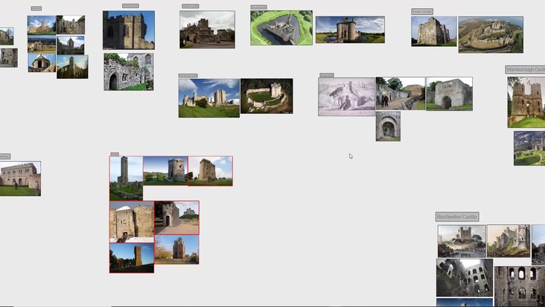545x307 pixels.
Task: Open the snowy castle gatehouse photo
Action: (131, 221)
